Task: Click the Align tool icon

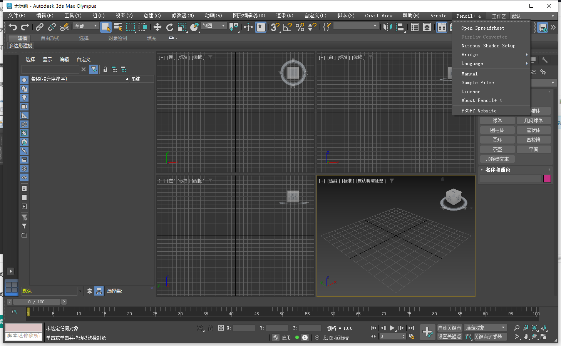Action: 400,27
